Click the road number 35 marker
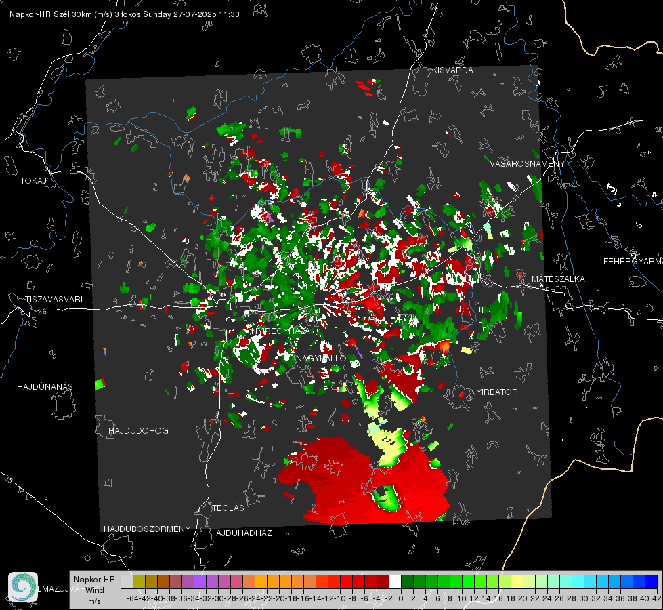The image size is (663, 610). point(9,479)
